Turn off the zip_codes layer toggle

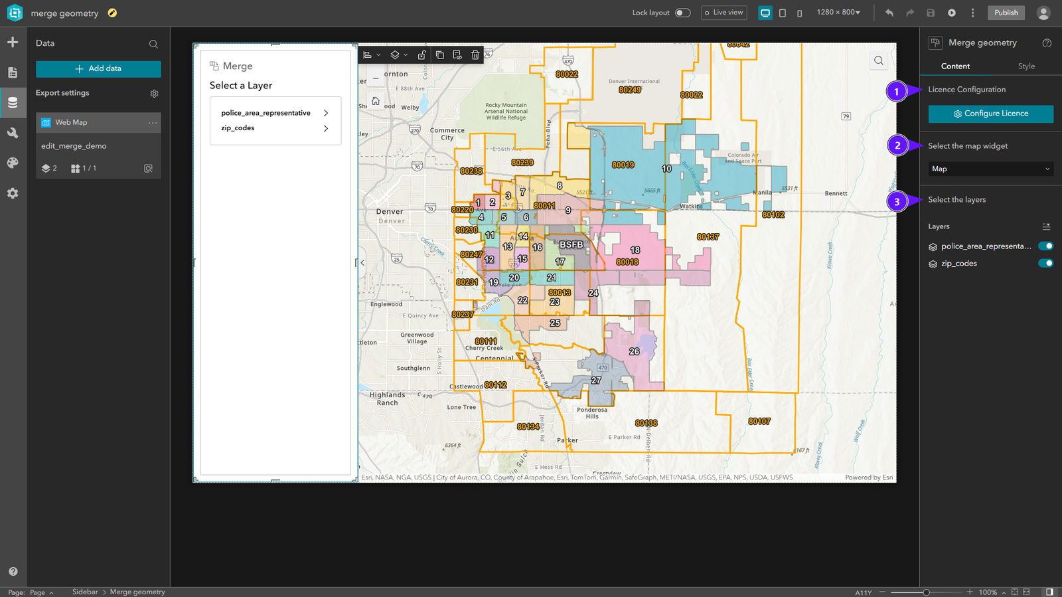coord(1045,264)
